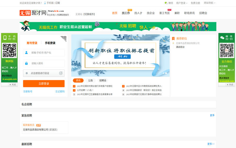Open the 找人才 nav menu item
236x148 pixels.
click(x=138, y=13)
